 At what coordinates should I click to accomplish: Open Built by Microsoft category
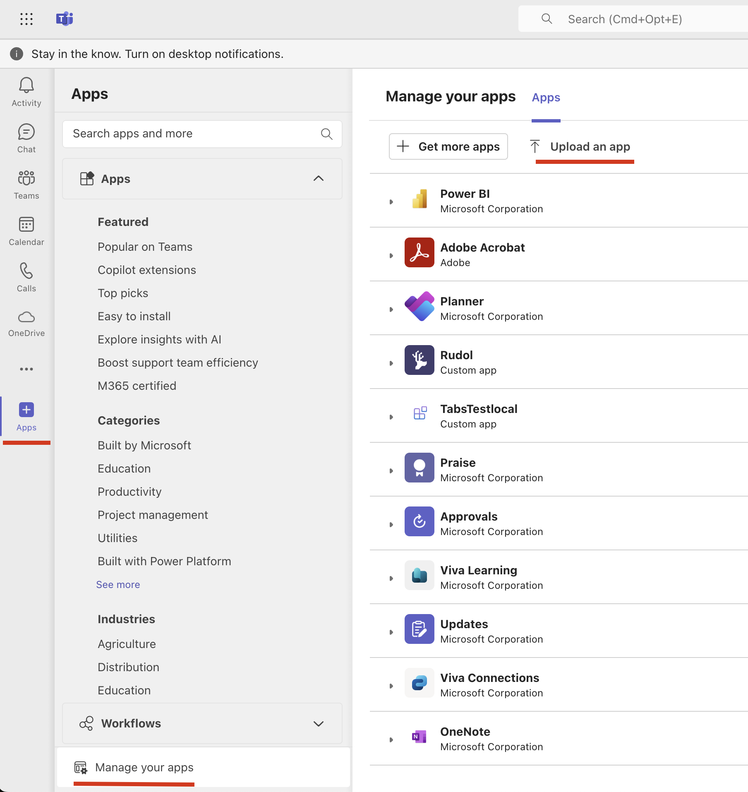coord(144,446)
